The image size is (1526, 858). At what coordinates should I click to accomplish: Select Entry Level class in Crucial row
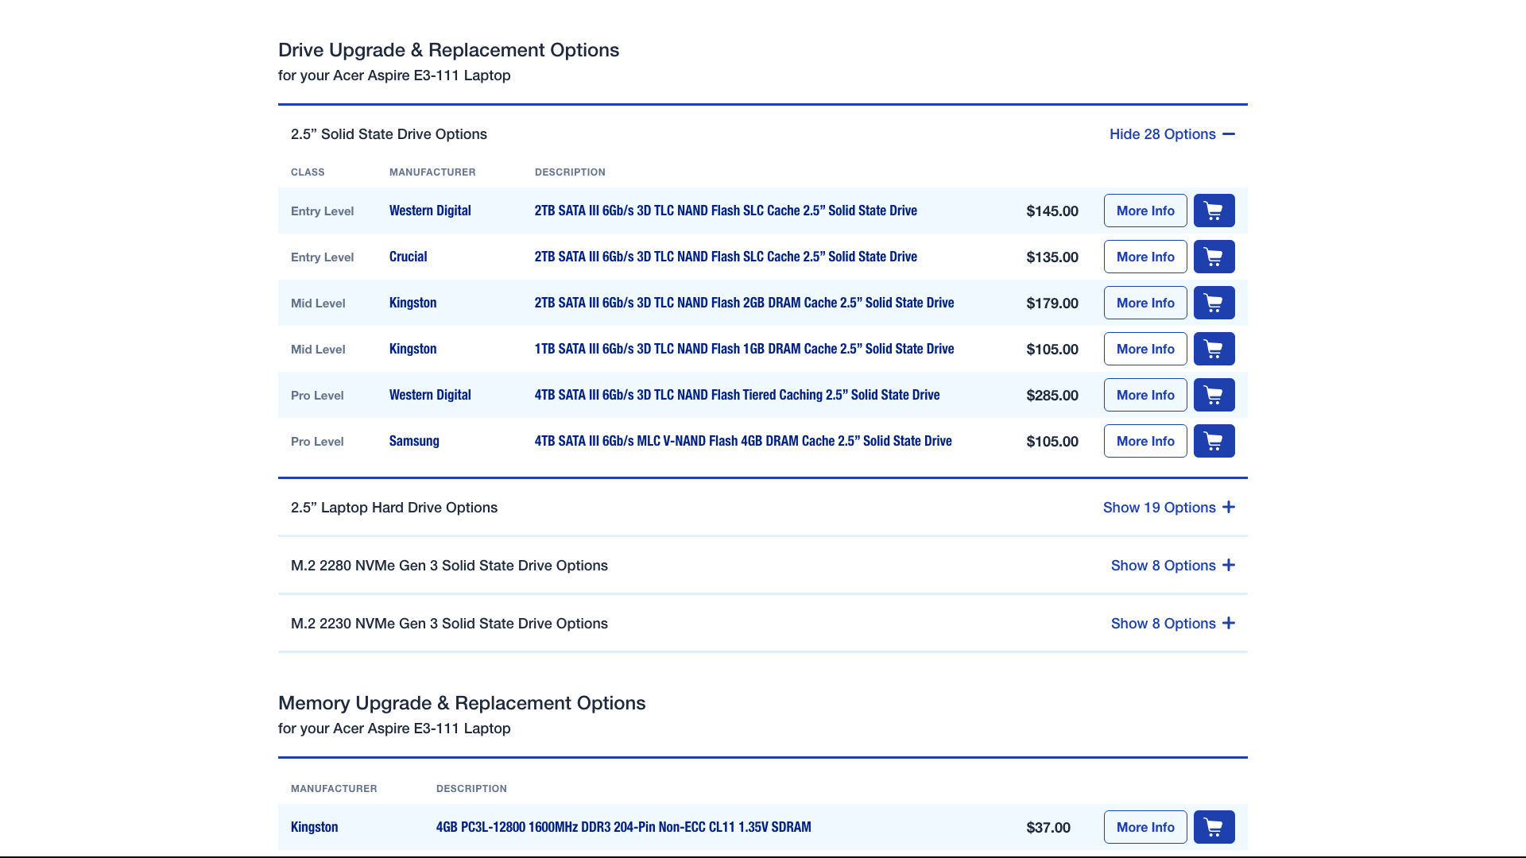(322, 257)
